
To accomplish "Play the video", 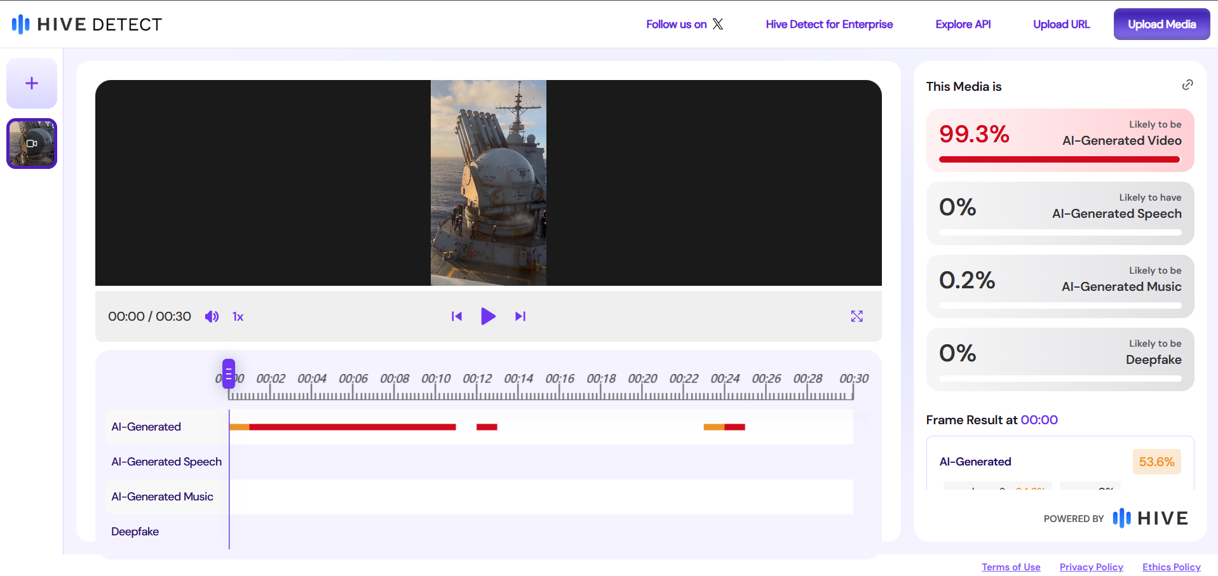I will tap(488, 316).
